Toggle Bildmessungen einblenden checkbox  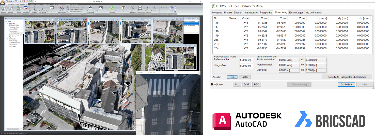coord(68,7)
